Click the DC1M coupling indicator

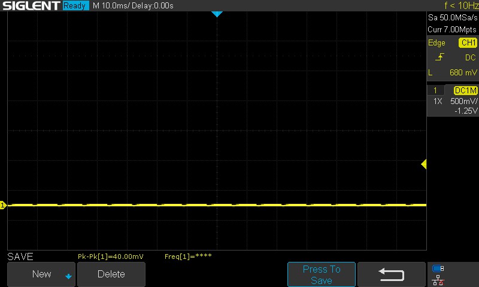click(465, 90)
